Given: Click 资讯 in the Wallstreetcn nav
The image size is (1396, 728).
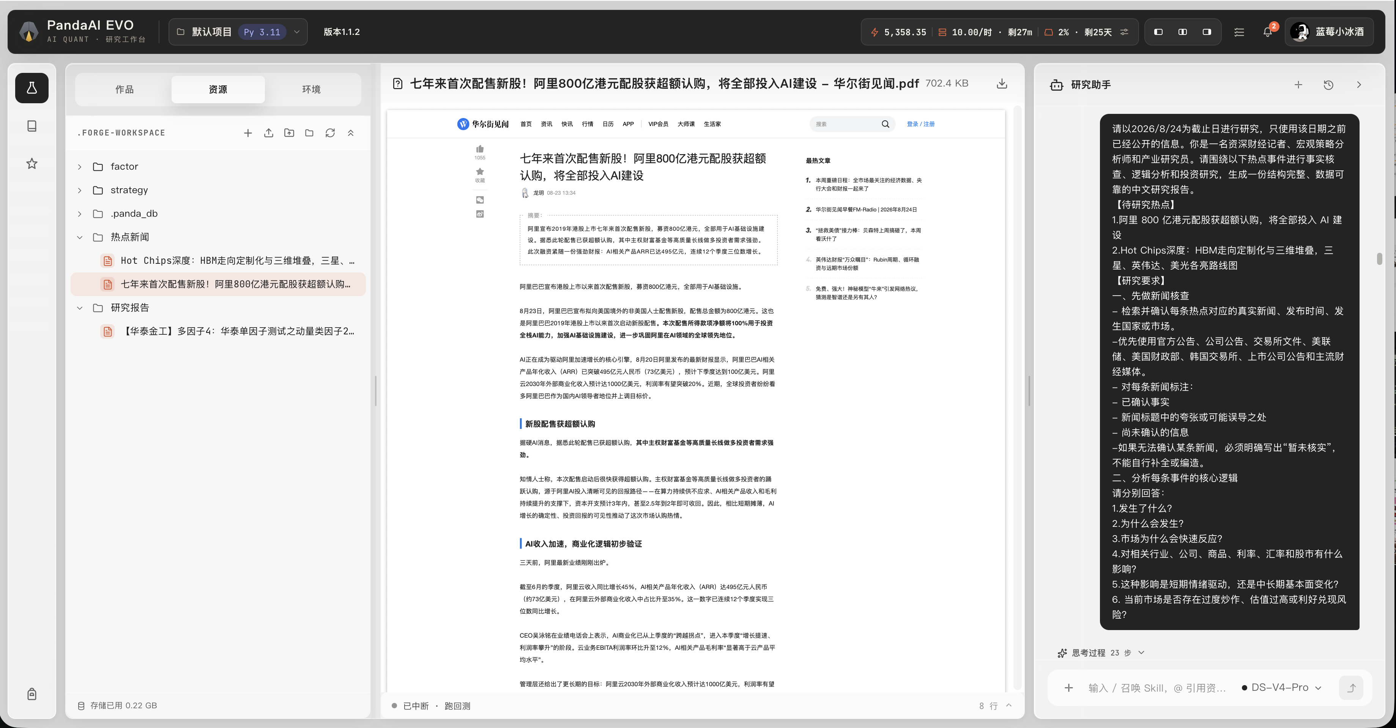Looking at the screenshot, I should [546, 124].
